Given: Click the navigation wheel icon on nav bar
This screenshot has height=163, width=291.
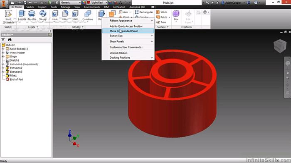Looking at the screenshot, I should (288, 63).
